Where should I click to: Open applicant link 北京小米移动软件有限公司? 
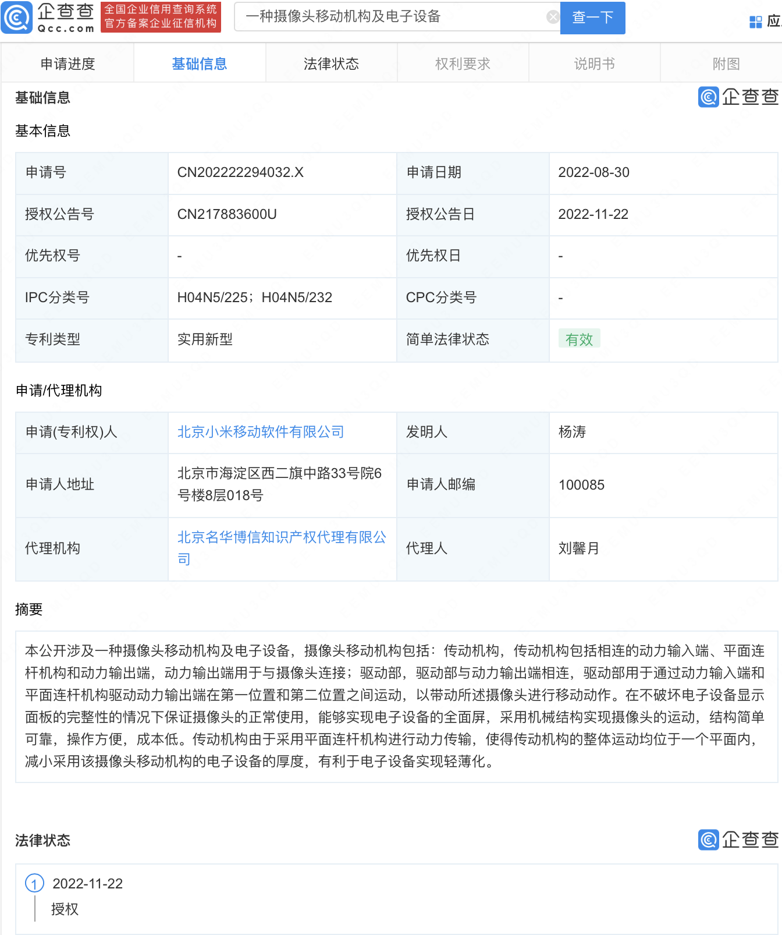[x=261, y=432]
